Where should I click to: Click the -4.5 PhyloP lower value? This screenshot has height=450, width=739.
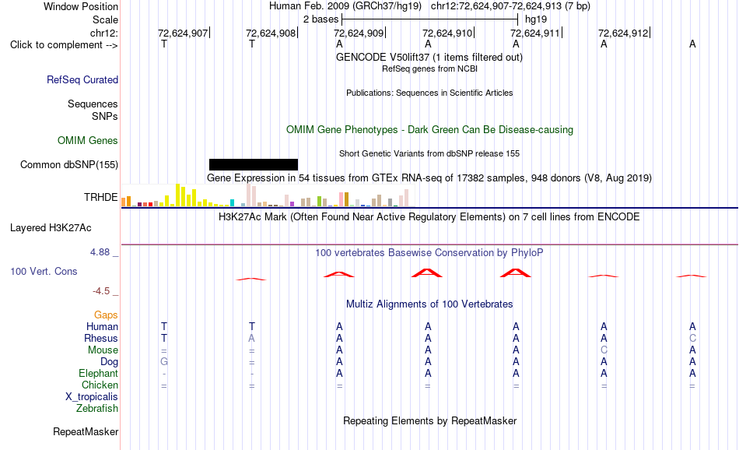[x=101, y=291]
